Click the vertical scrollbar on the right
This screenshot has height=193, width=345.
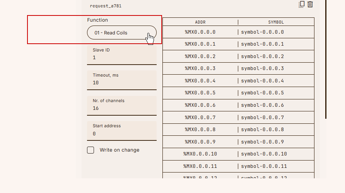[326, 60]
